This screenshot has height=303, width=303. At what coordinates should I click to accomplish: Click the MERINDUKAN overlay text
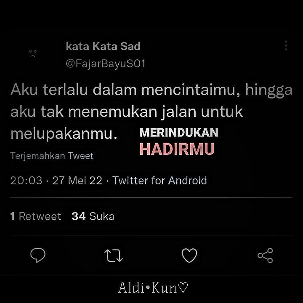pyautogui.click(x=178, y=133)
